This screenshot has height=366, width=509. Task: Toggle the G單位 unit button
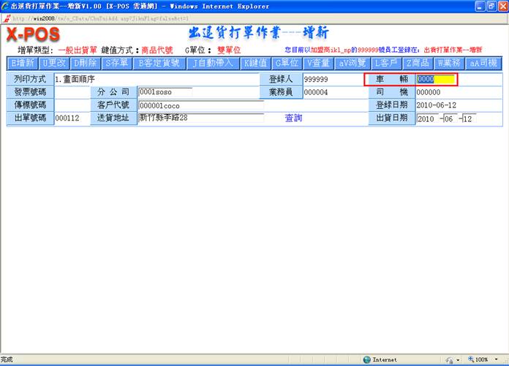click(287, 63)
